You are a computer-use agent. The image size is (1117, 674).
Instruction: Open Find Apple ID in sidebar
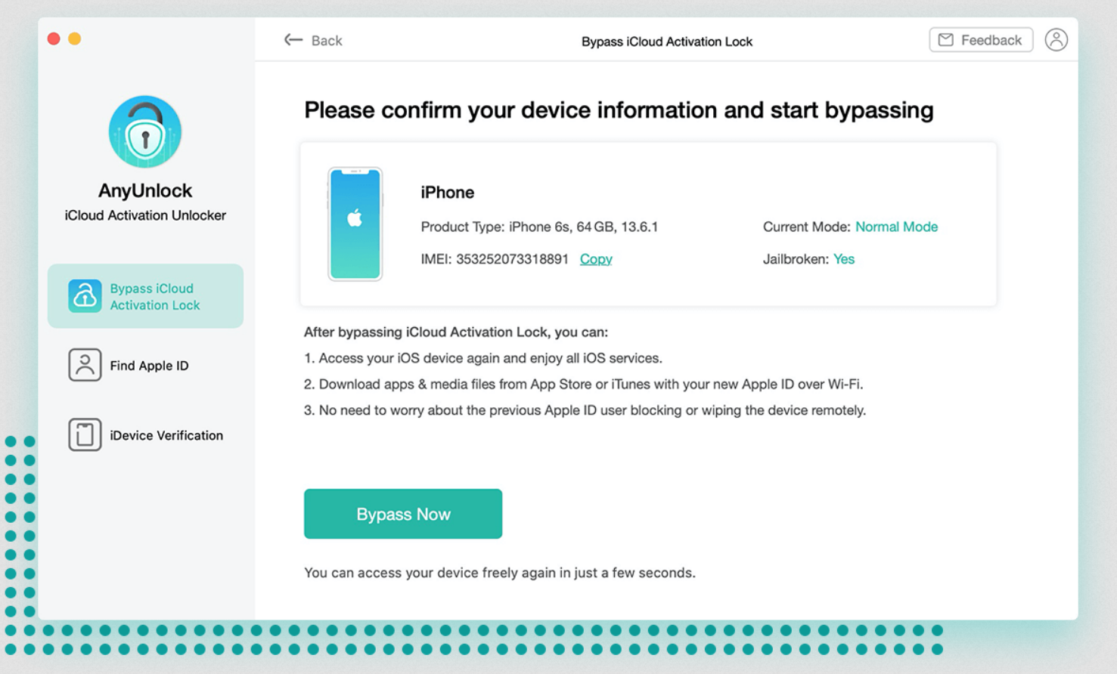pyautogui.click(x=145, y=365)
